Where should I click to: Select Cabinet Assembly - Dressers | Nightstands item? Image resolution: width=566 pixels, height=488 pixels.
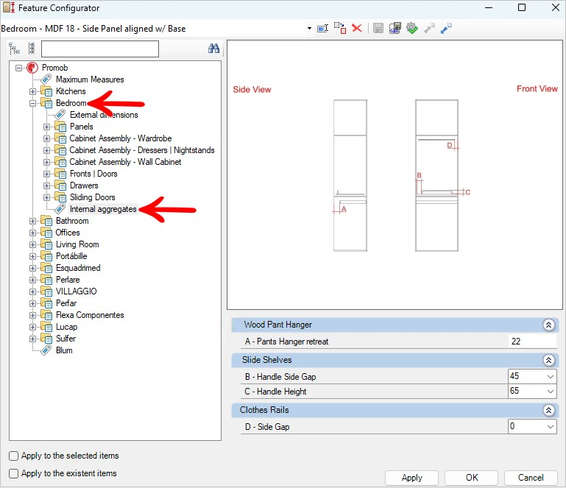(x=142, y=150)
